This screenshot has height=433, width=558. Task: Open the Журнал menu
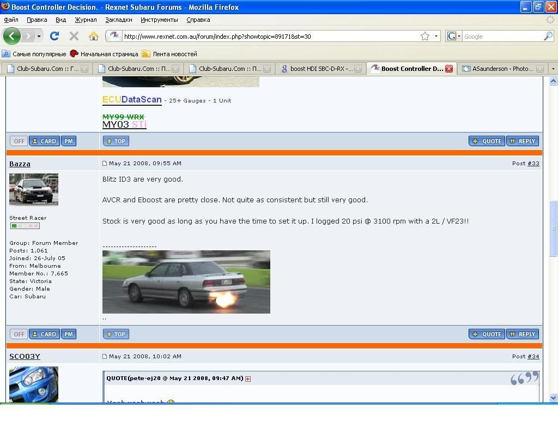coord(86,20)
